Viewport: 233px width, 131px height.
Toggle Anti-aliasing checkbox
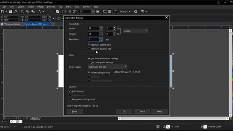coord(70,91)
